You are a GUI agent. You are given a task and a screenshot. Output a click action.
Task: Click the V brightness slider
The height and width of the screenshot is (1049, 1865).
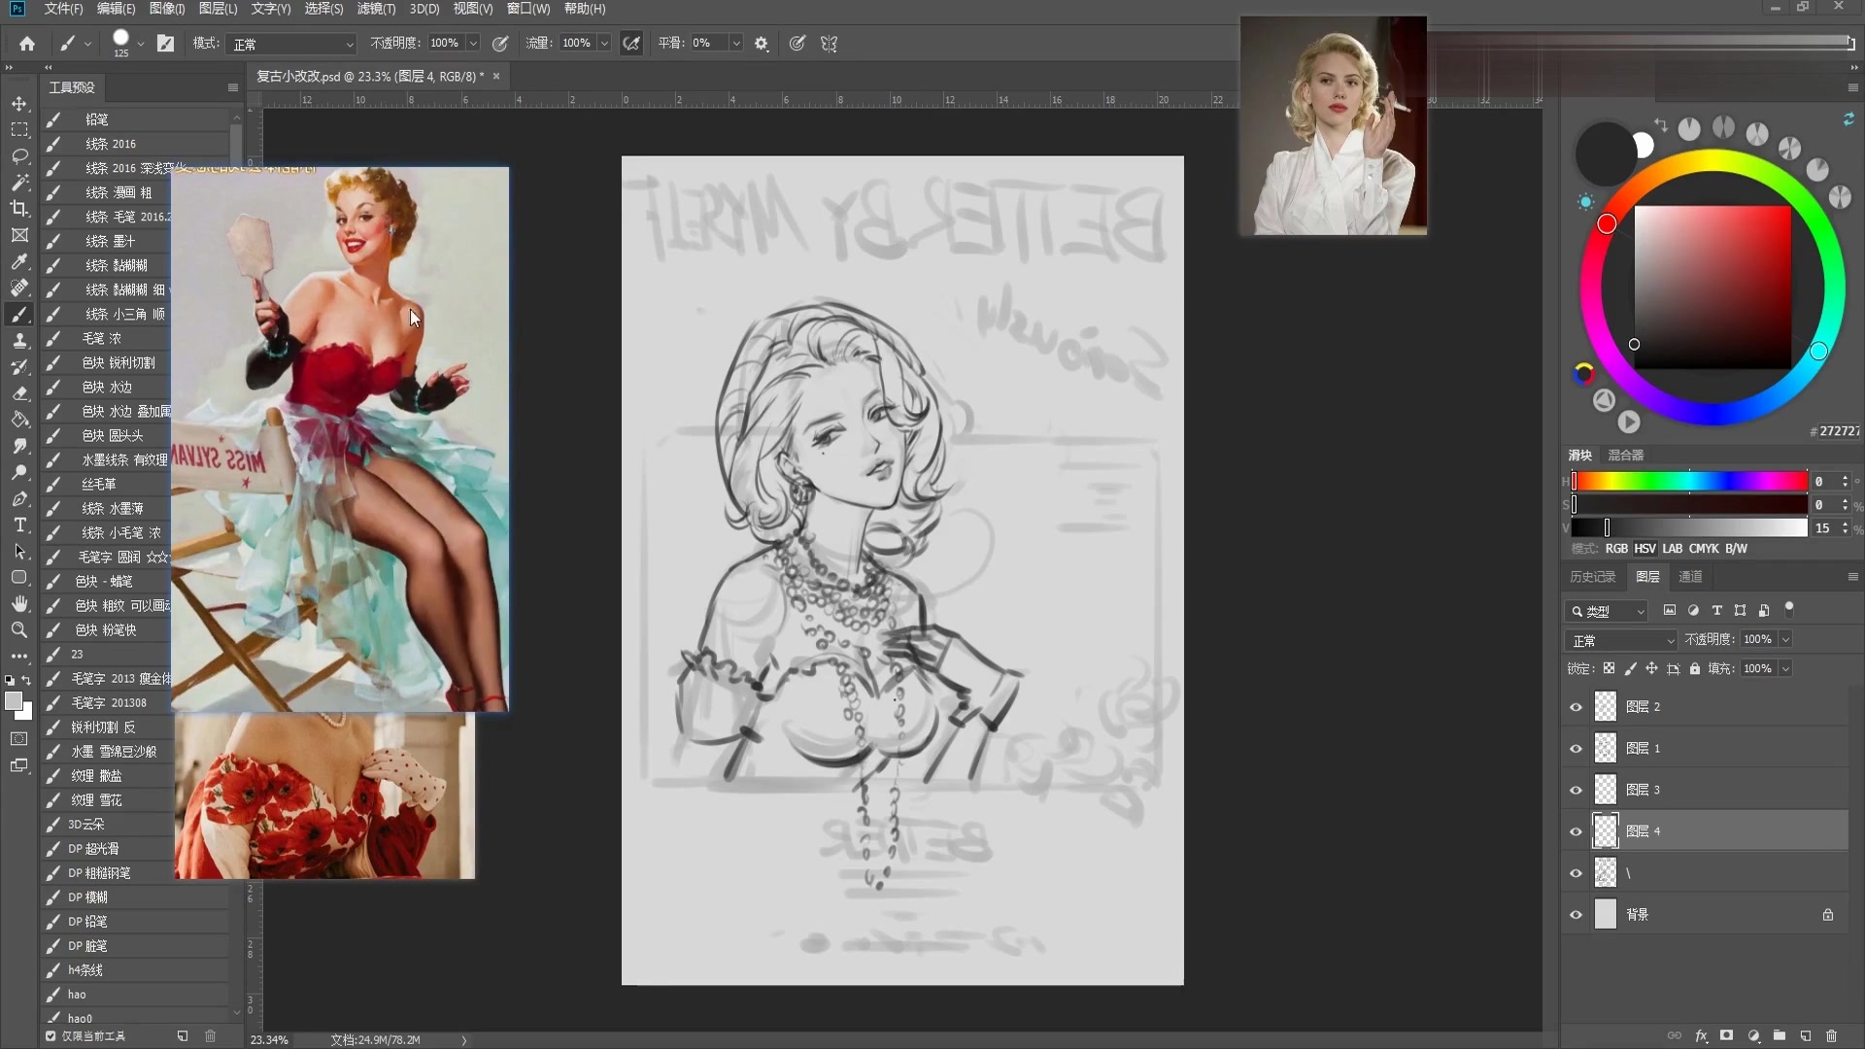pos(1690,528)
